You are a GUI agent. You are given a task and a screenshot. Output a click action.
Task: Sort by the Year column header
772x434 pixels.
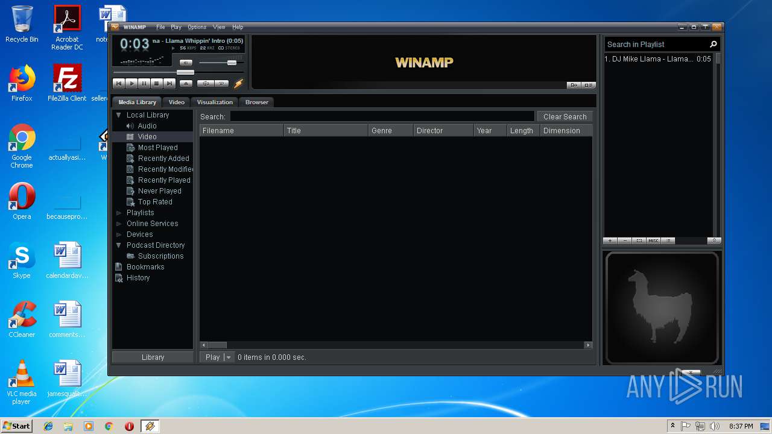click(x=490, y=130)
